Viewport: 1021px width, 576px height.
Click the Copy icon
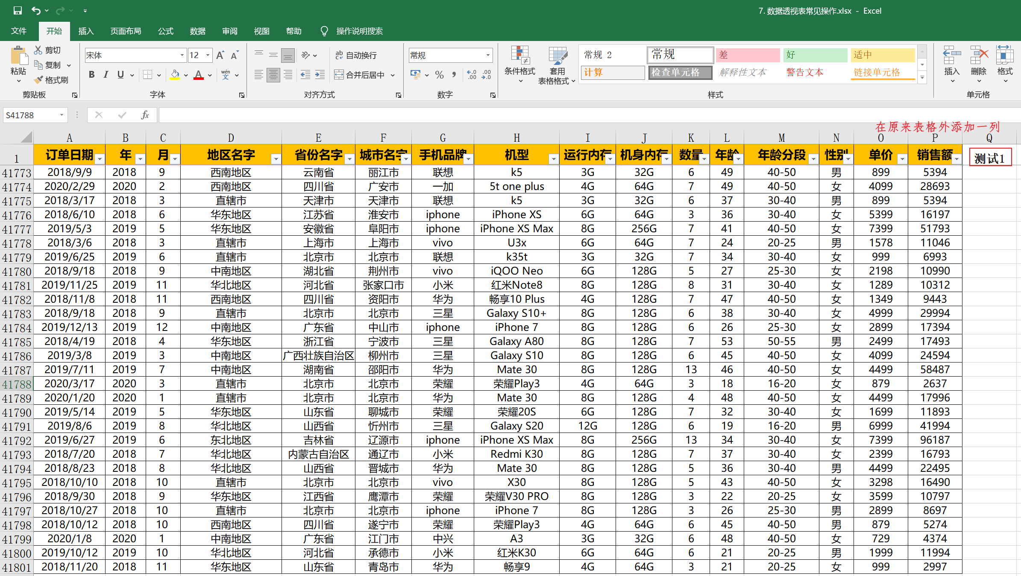38,65
